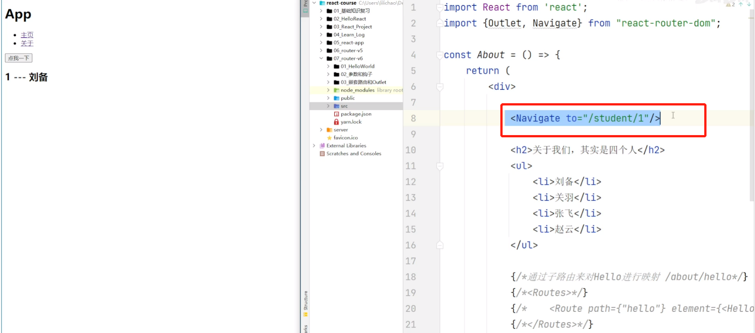755x333 pixels.
Task: Click the App heading in the browser
Action: coord(18,14)
